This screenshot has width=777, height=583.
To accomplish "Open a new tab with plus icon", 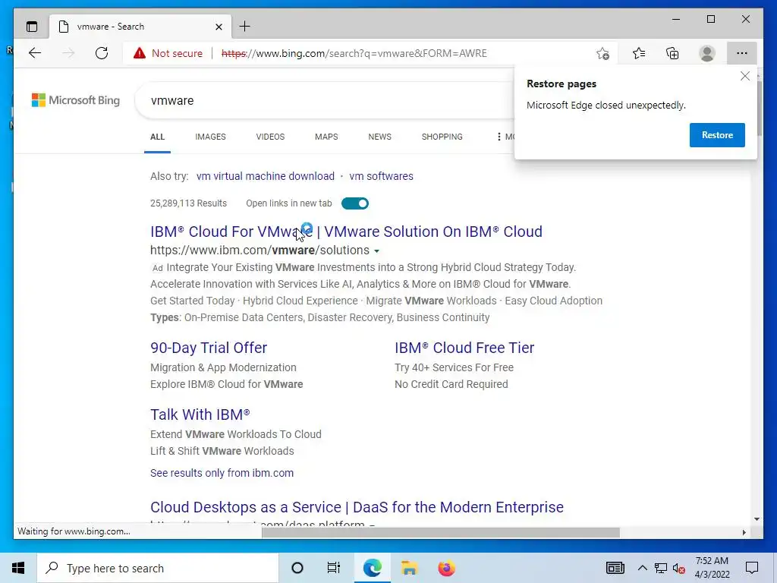I will point(245,27).
